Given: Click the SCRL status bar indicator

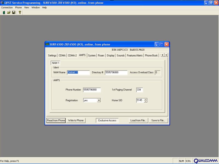Looking at the screenshot, I should point(188,161).
